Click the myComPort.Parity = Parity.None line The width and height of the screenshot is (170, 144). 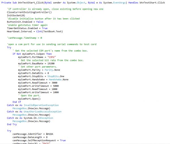coord(39,70)
